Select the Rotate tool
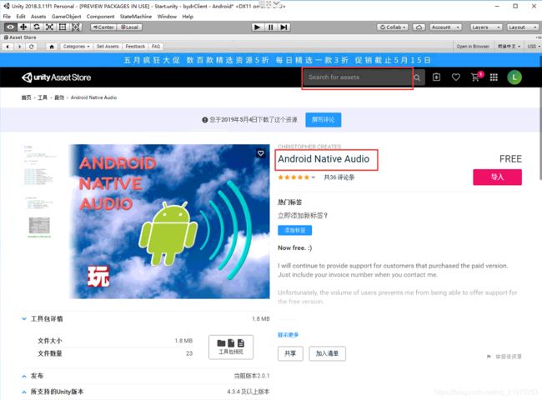This screenshot has width=542, height=400. [37, 27]
